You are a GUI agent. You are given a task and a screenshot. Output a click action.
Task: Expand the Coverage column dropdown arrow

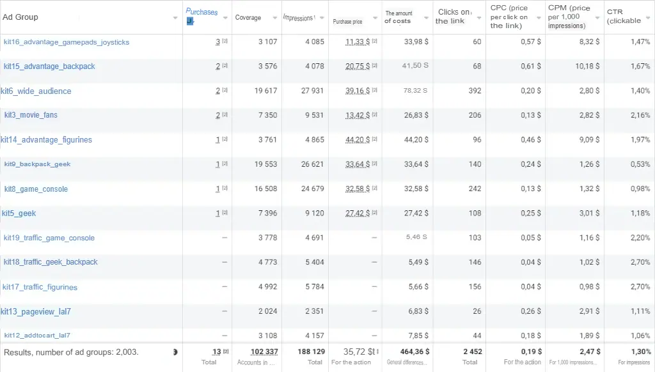[274, 18]
